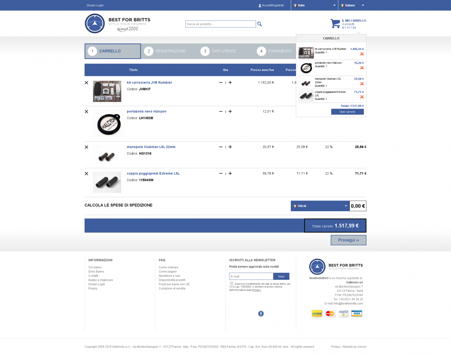Open Aiutaci a migliorare footer link

coord(100,280)
